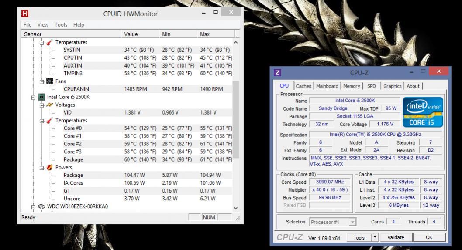This screenshot has width=462, height=250.
Task: Open the Tools dropdown arrow in CPU-Z
Action: tap(375, 237)
